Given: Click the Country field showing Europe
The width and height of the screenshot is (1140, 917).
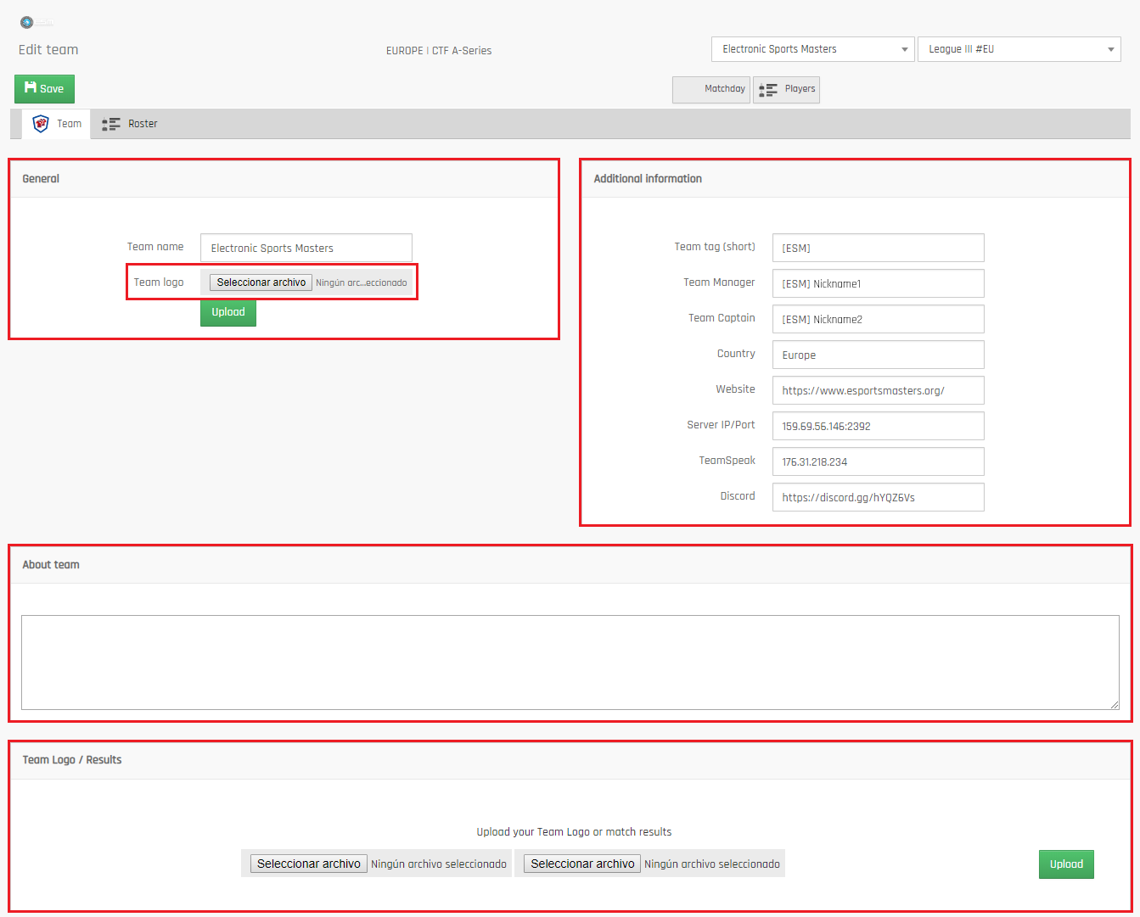Looking at the screenshot, I should pyautogui.click(x=879, y=355).
